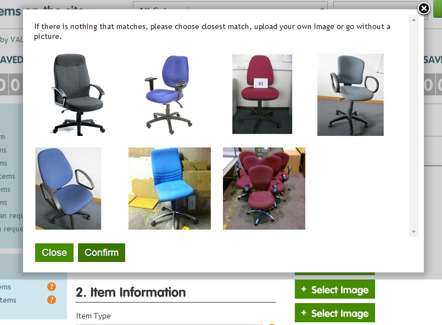Pick the group of red chairs image
Image resolution: width=442 pixels, height=325 pixels.
[x=264, y=189]
